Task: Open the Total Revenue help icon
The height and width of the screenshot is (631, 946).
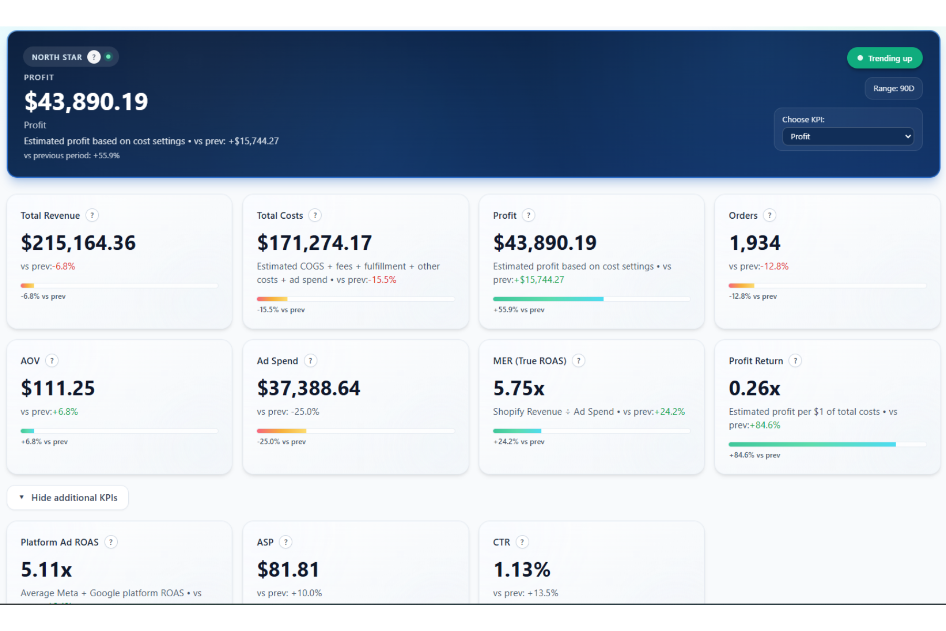Action: pyautogui.click(x=92, y=215)
